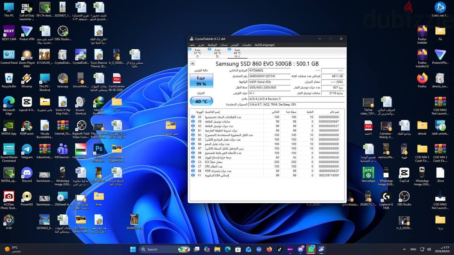Image resolution: width=454 pixels, height=255 pixels.
Task: Click the firmware field RVT04B6Q
Action: coord(269,71)
